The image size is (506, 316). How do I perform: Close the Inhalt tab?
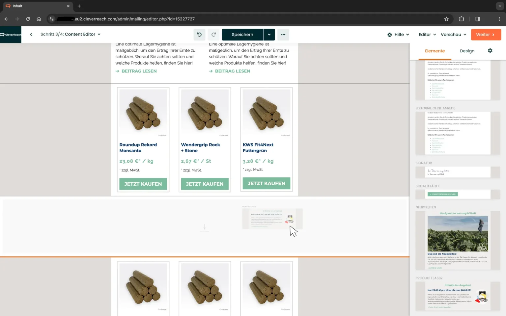(x=68, y=6)
